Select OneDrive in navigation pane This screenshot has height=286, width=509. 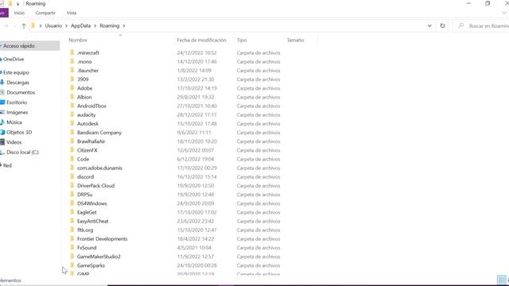[14, 60]
